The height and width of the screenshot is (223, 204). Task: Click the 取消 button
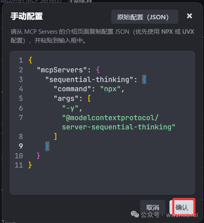pos(153,207)
